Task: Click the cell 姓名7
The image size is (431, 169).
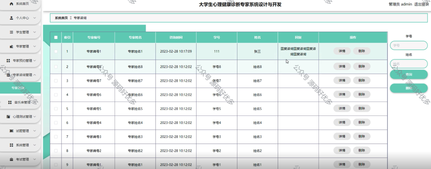Action: tap(257, 80)
